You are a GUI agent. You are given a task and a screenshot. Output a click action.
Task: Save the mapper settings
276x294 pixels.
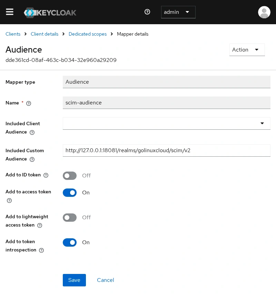click(74, 280)
